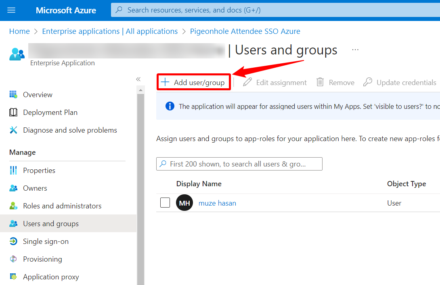
Task: Click the Single sign-on arrow icon
Action: pos(13,241)
